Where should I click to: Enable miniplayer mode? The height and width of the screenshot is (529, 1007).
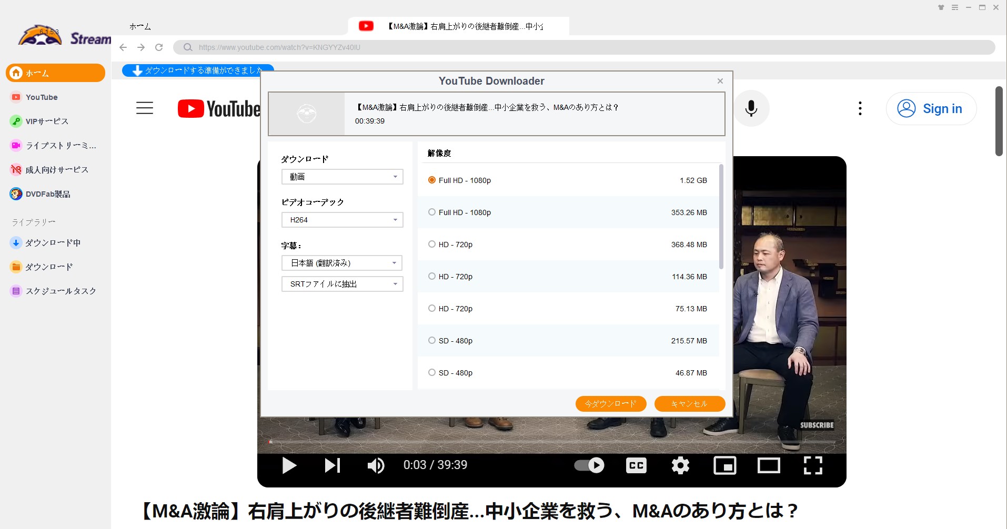pos(724,465)
